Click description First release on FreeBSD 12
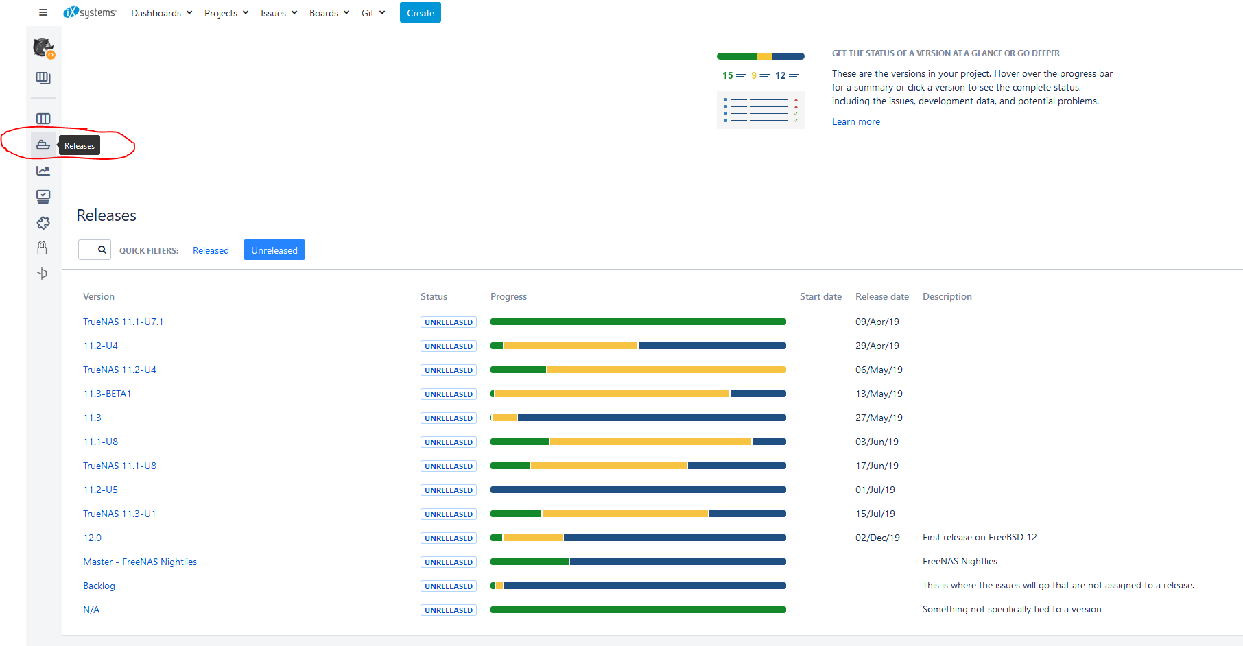 [980, 537]
